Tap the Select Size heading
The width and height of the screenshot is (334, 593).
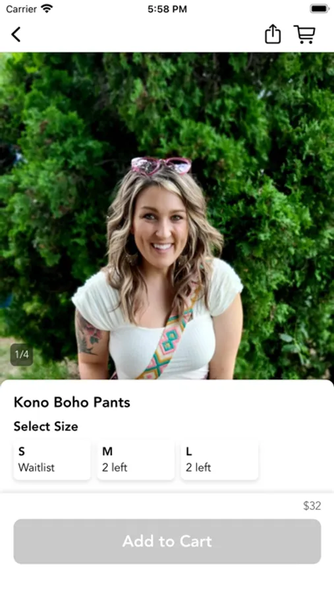pyautogui.click(x=45, y=426)
